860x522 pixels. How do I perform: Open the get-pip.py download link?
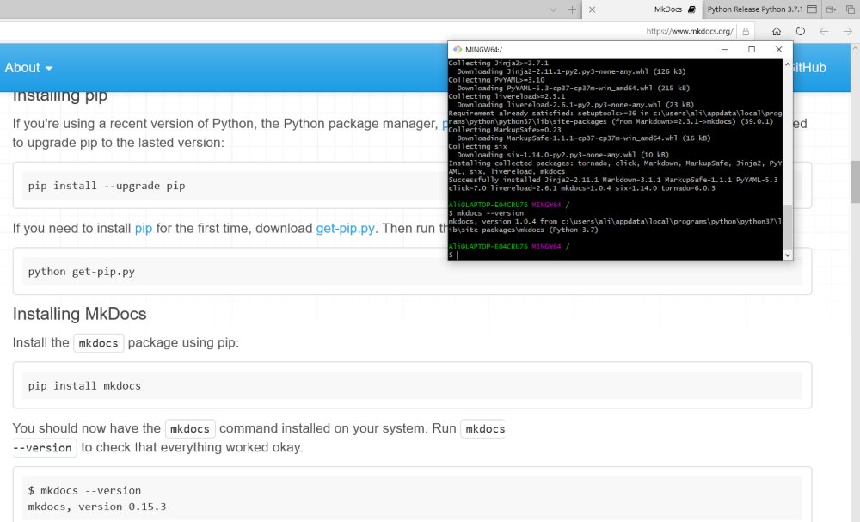345,229
